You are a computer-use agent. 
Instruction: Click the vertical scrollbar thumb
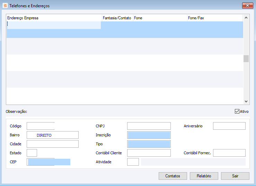246,59
